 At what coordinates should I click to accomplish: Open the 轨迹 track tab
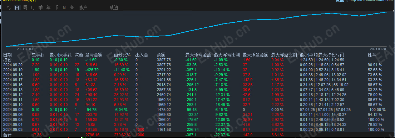pos(114,7)
